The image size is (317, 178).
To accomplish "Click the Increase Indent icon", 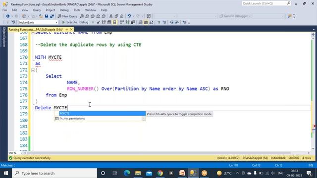I will pyautogui.click(x=177, y=22).
